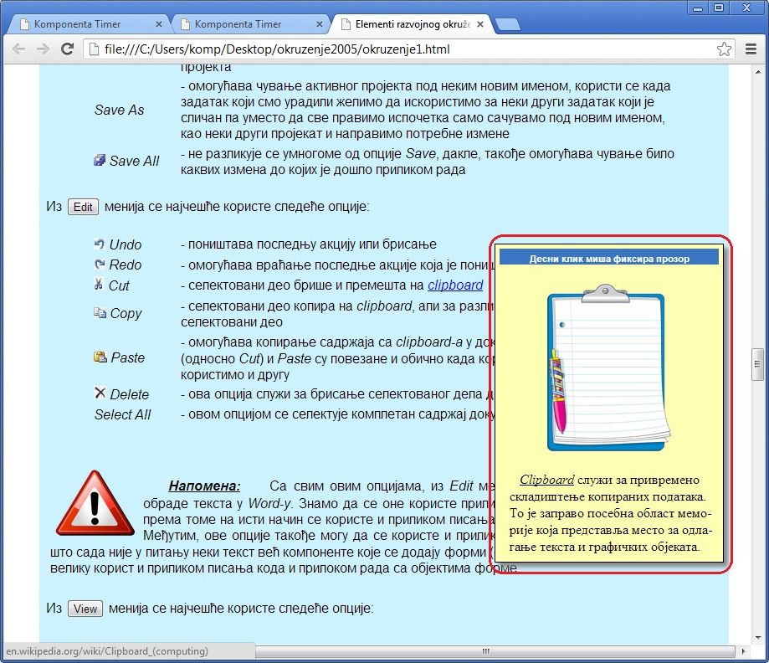This screenshot has width=769, height=663.
Task: Bookmark this page with the star icon
Action: pos(724,49)
